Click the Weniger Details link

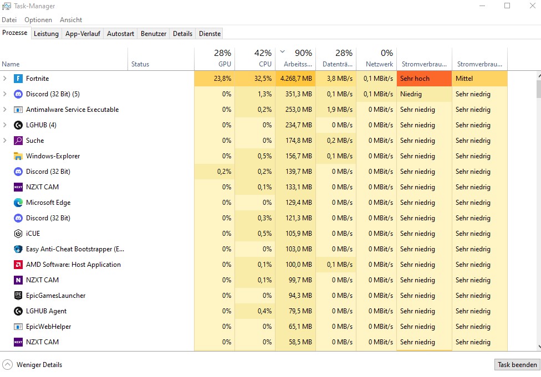click(39, 365)
